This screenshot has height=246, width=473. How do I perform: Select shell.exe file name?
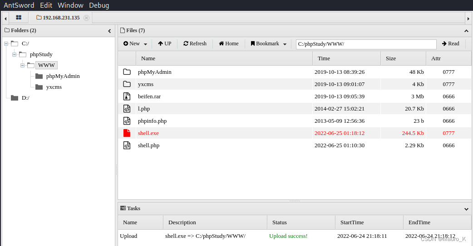pos(148,133)
